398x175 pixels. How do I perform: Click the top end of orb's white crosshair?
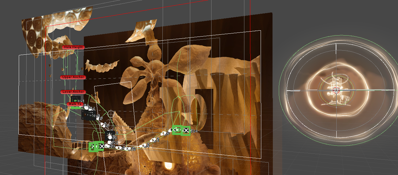pyautogui.click(x=336, y=45)
